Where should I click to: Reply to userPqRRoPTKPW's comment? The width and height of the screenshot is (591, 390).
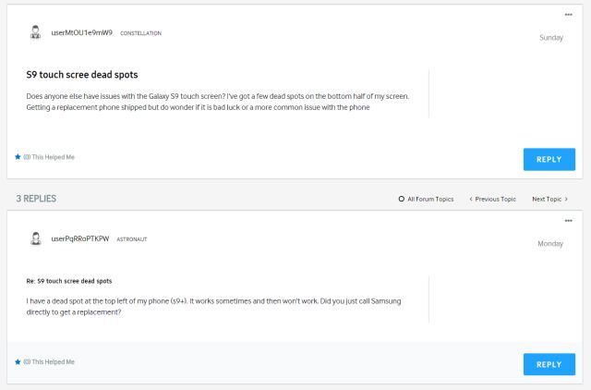pyautogui.click(x=549, y=364)
